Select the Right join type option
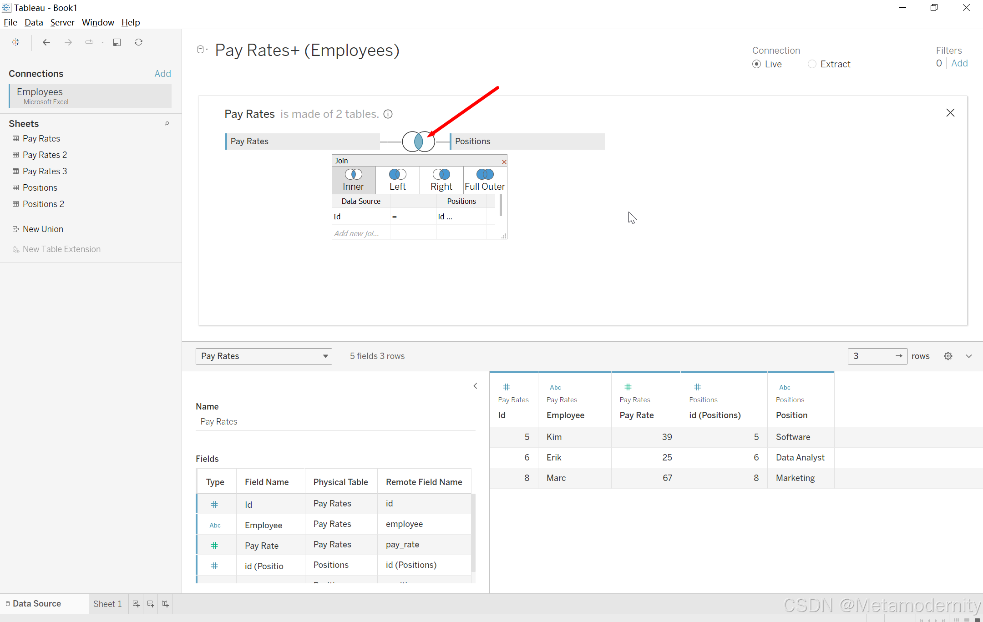This screenshot has width=983, height=622. click(x=441, y=180)
